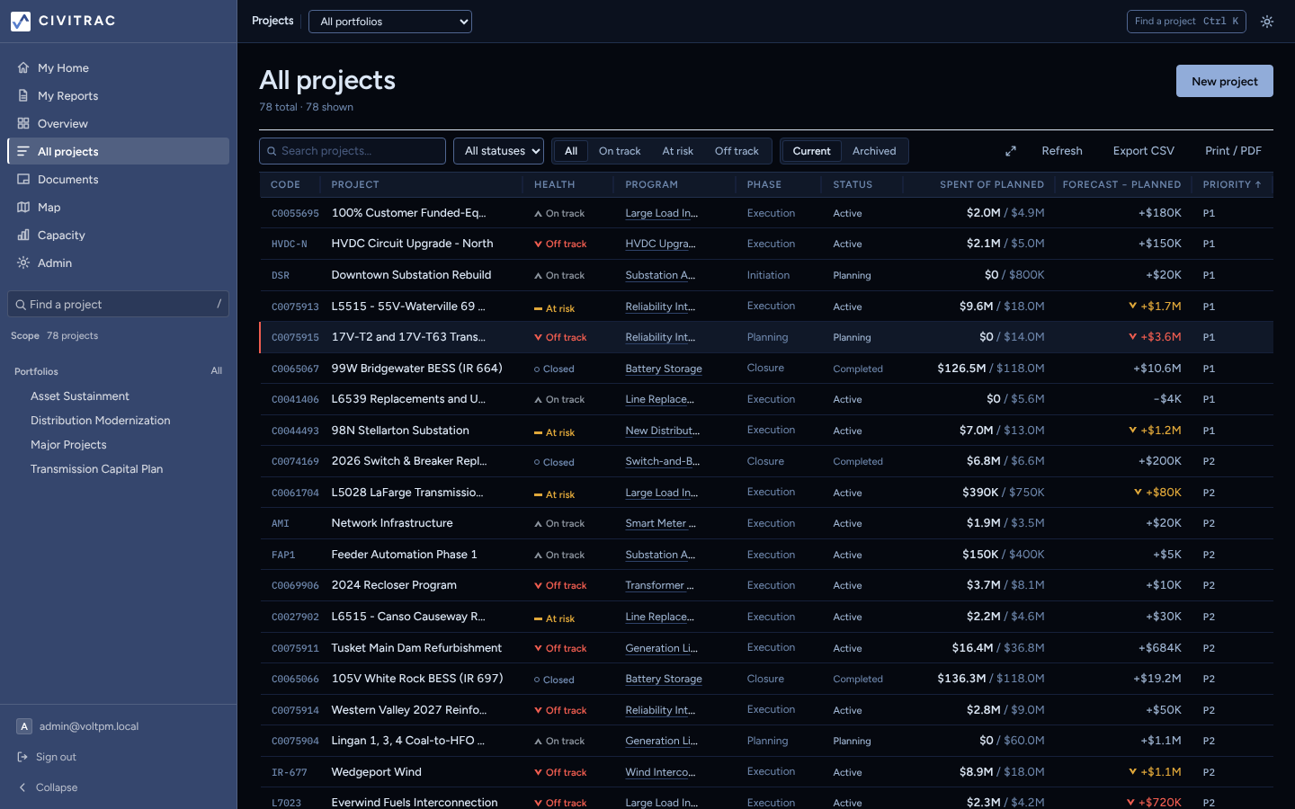Click the Sign out arrow icon
1295x809 pixels.
(x=22, y=757)
